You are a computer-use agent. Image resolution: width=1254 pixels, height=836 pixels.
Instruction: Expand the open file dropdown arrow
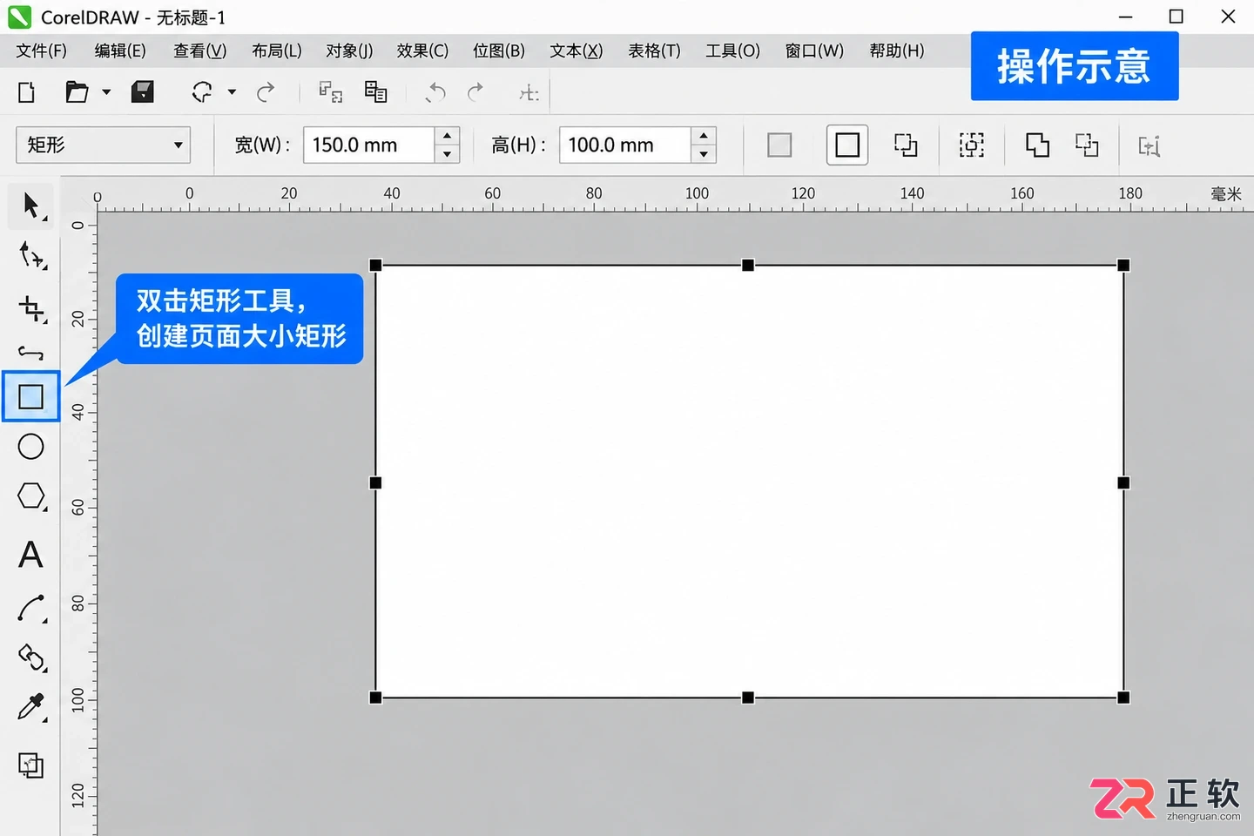click(x=106, y=92)
